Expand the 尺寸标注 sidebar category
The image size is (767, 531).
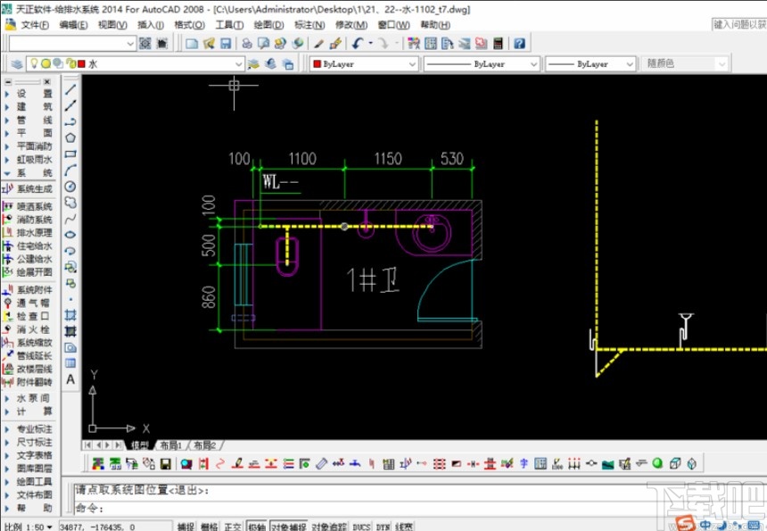coord(34,442)
